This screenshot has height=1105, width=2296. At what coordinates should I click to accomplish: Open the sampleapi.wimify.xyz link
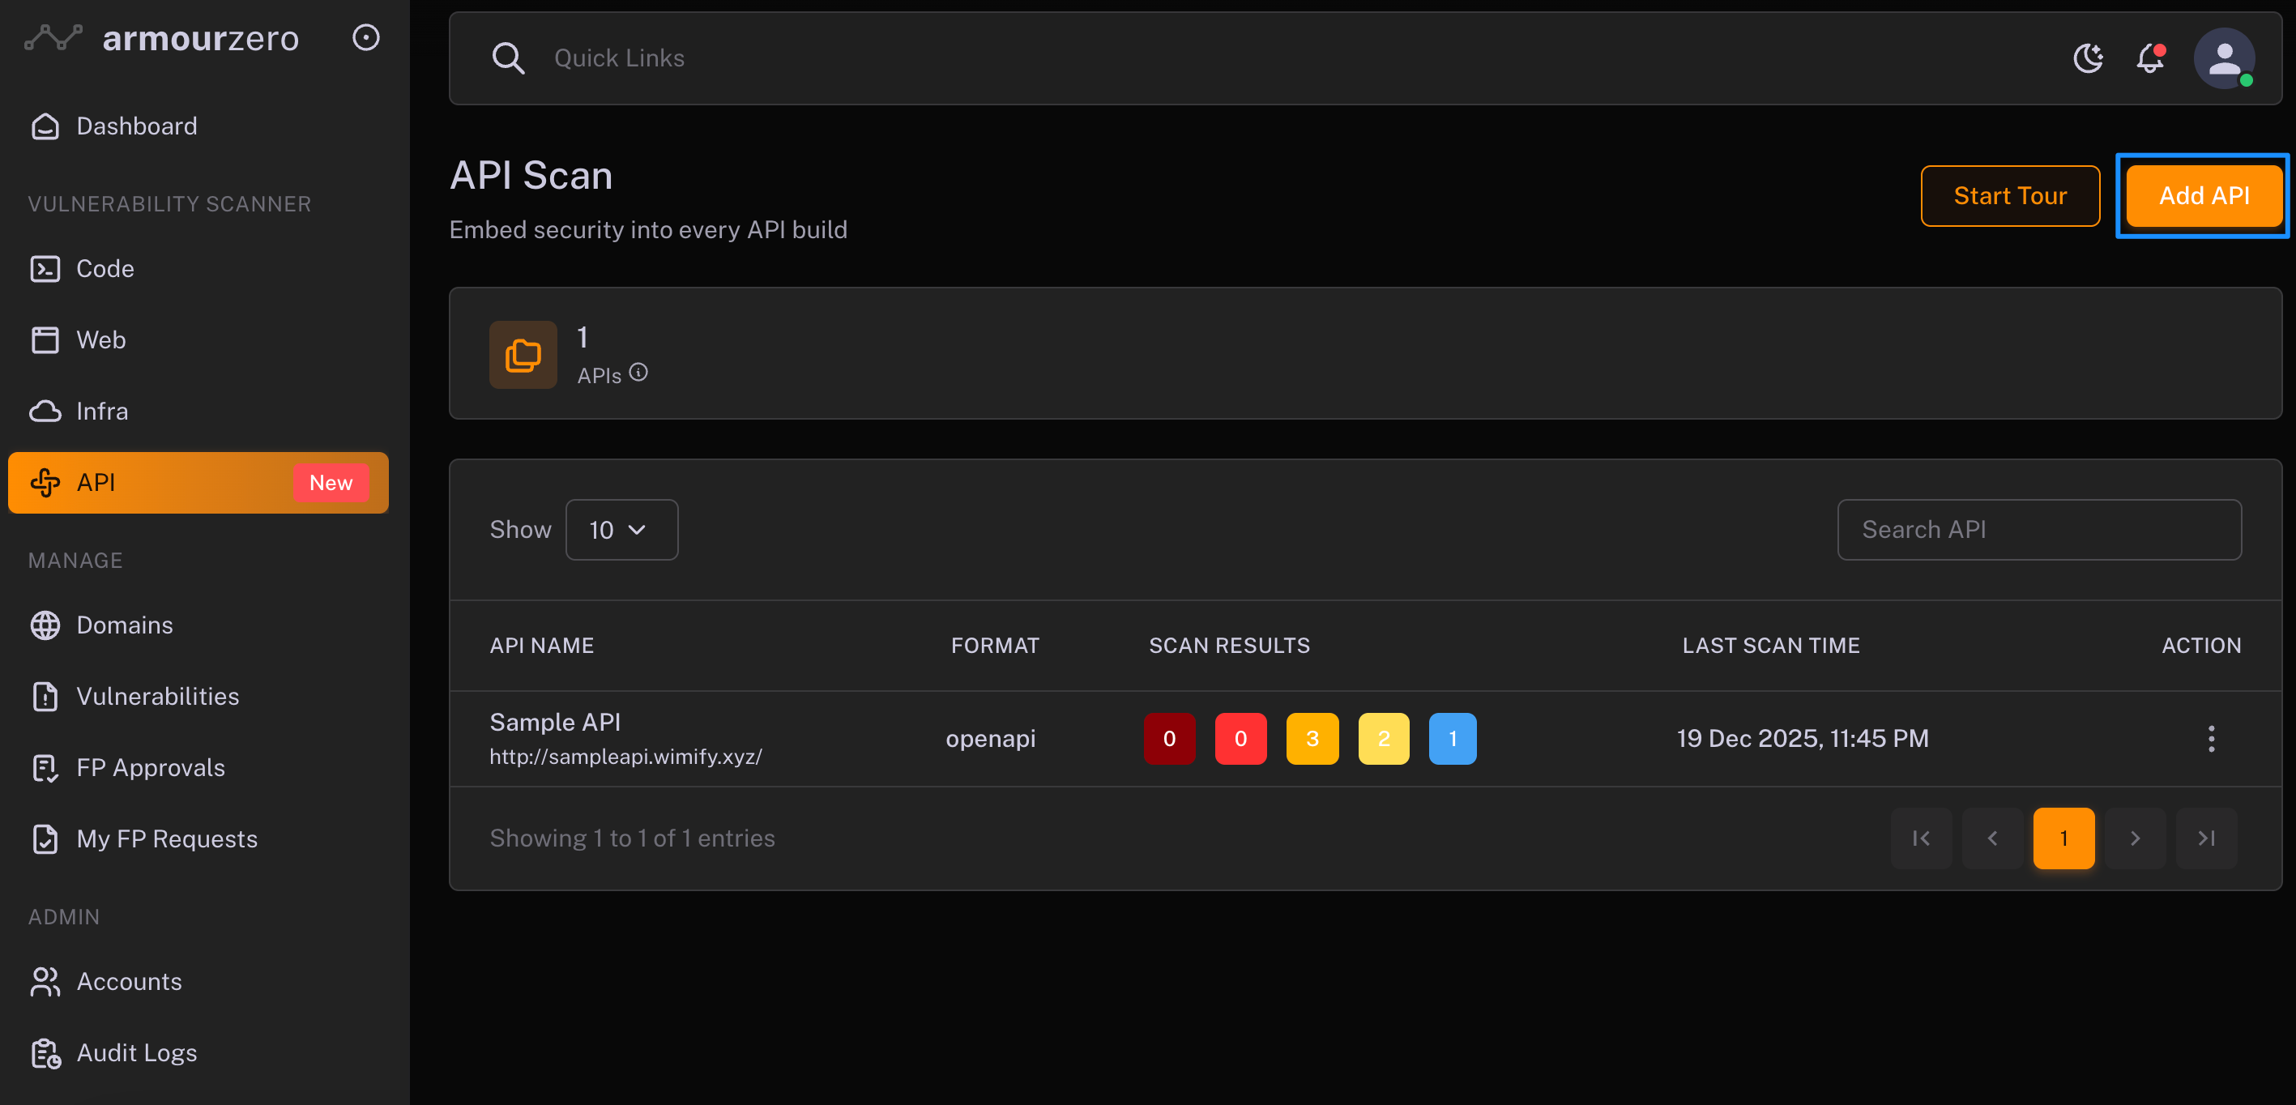[x=625, y=757]
